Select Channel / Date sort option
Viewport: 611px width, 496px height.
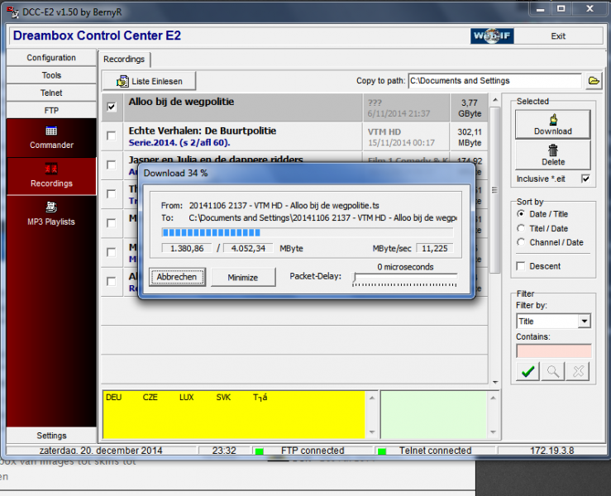(521, 242)
